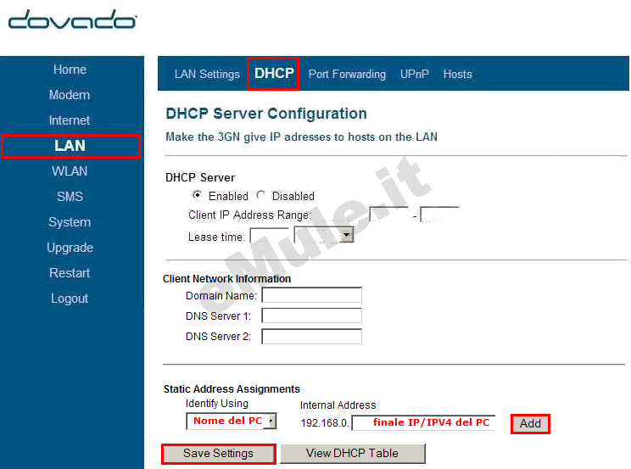
Task: Click Restart in the sidebar
Action: 70,273
